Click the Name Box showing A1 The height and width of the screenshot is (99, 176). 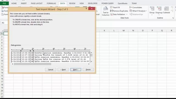coord(4,23)
